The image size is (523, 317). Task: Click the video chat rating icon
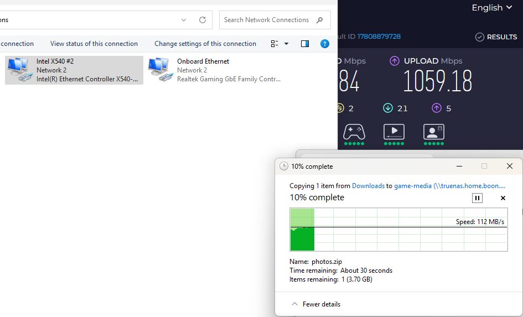point(434,132)
